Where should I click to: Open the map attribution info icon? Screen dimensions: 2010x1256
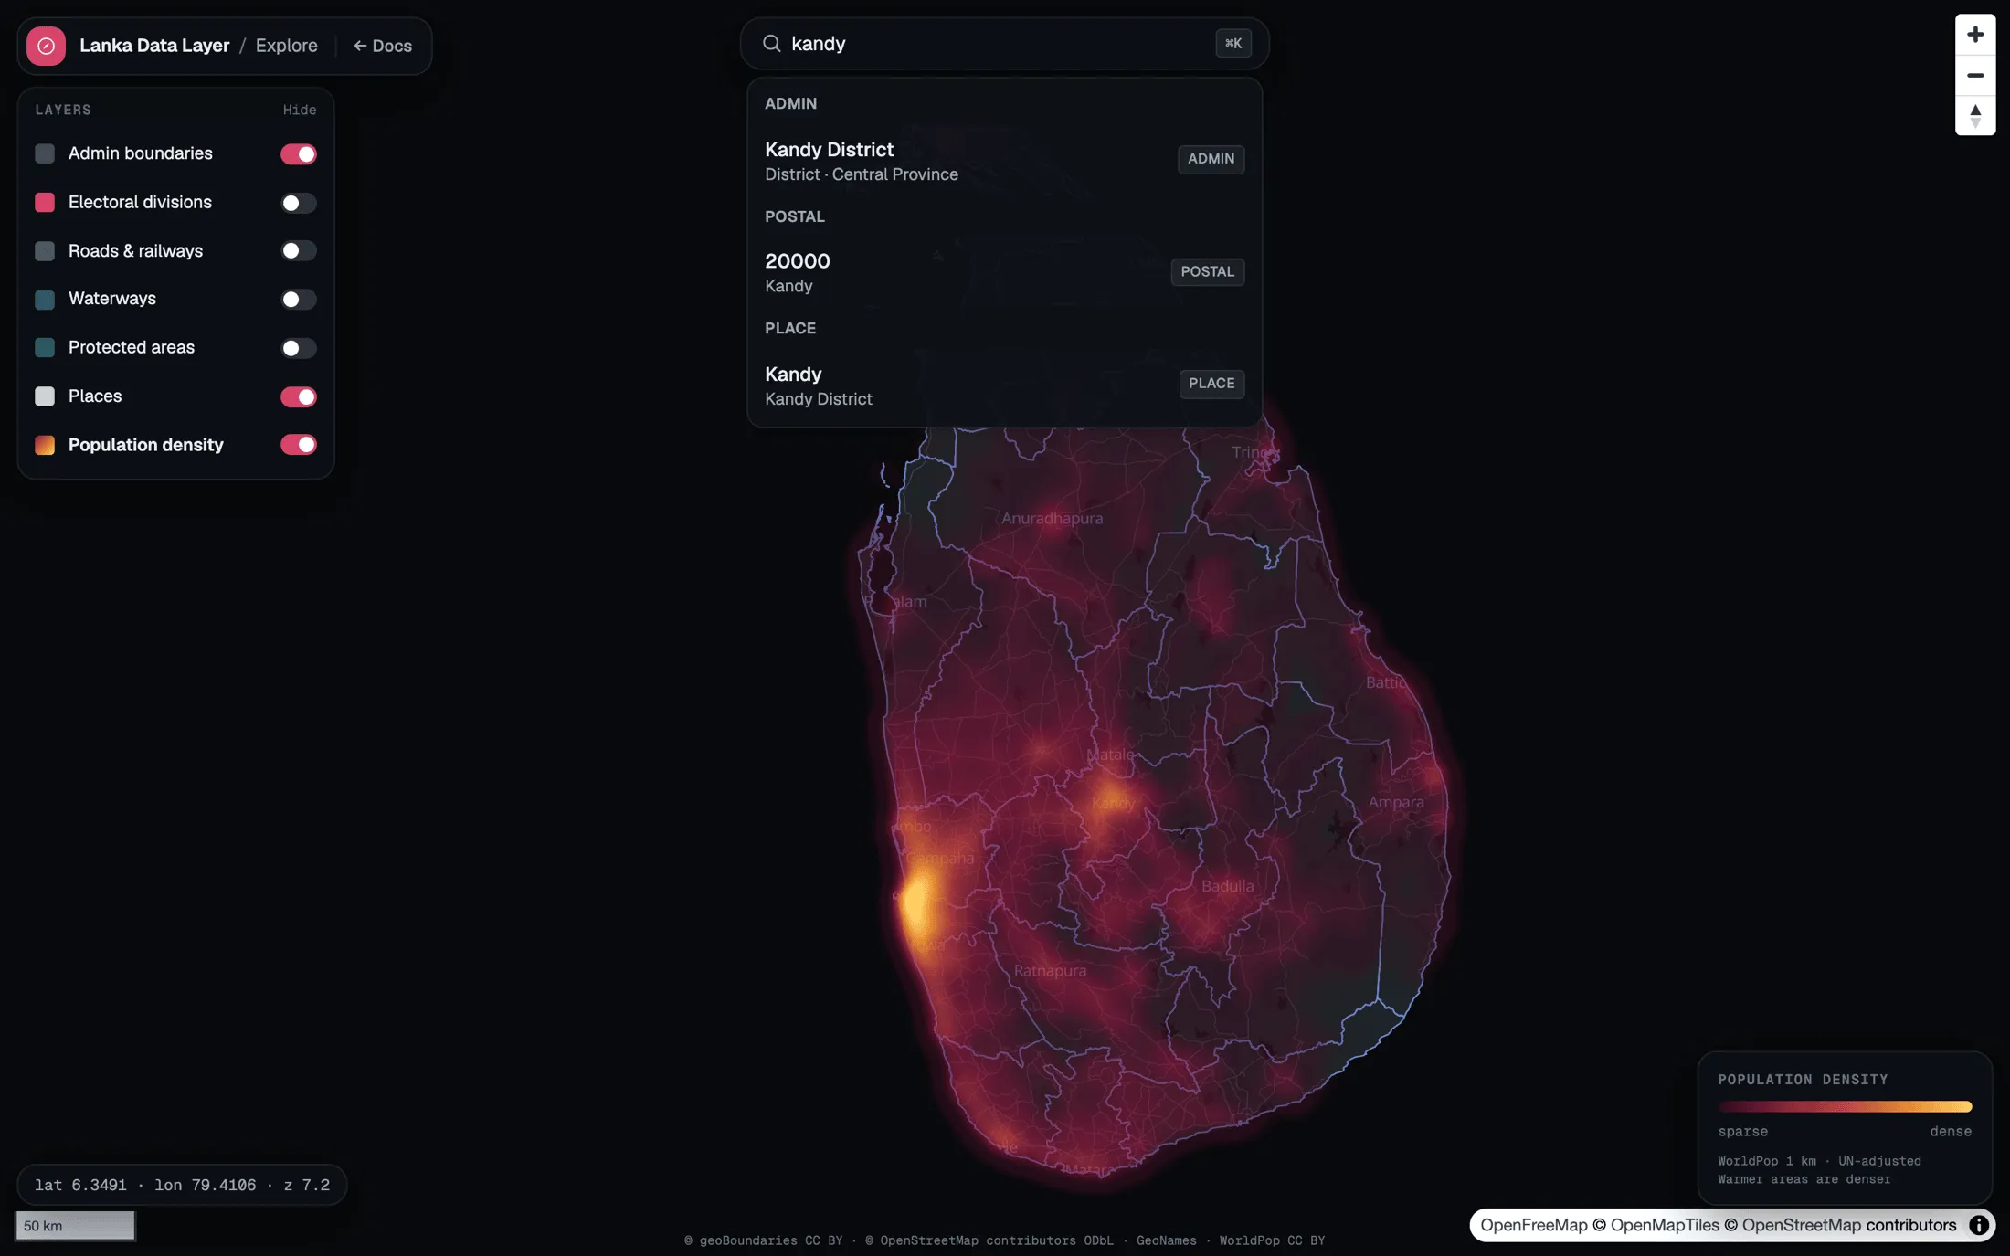point(1979,1225)
